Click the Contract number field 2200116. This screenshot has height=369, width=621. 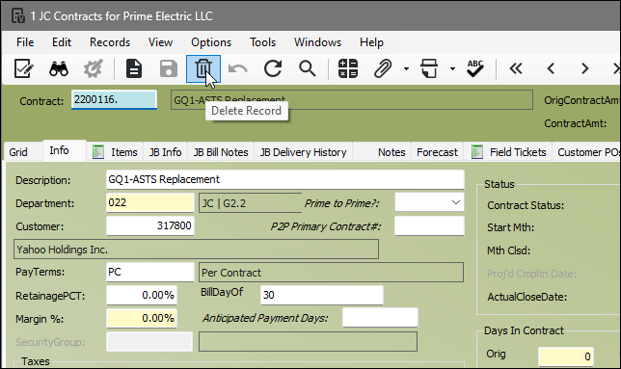click(x=114, y=99)
